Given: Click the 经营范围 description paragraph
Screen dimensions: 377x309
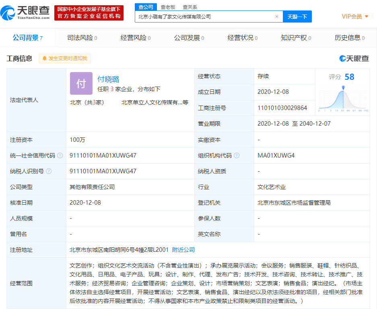Looking at the screenshot, I should pos(216,283).
